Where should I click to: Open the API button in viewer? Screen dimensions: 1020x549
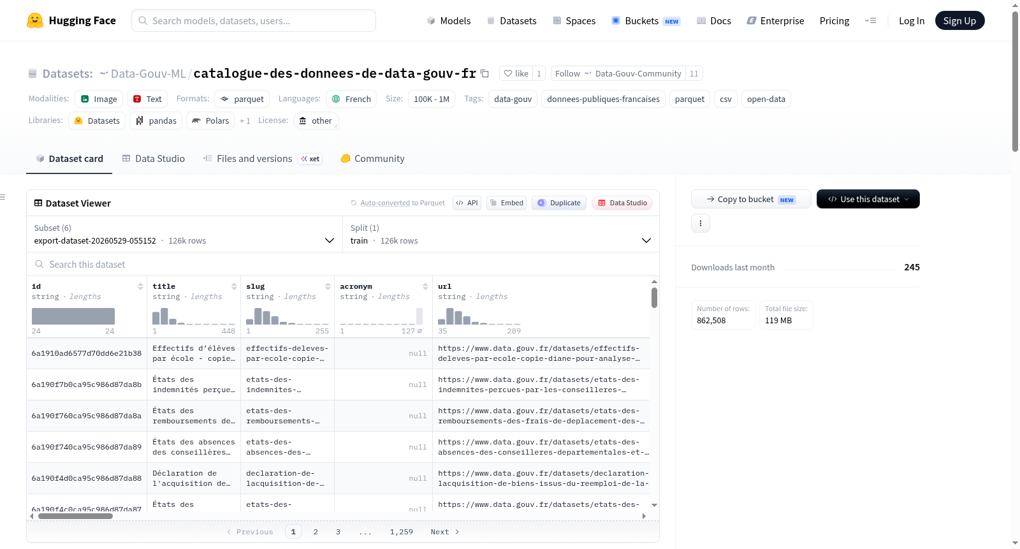[x=467, y=203]
